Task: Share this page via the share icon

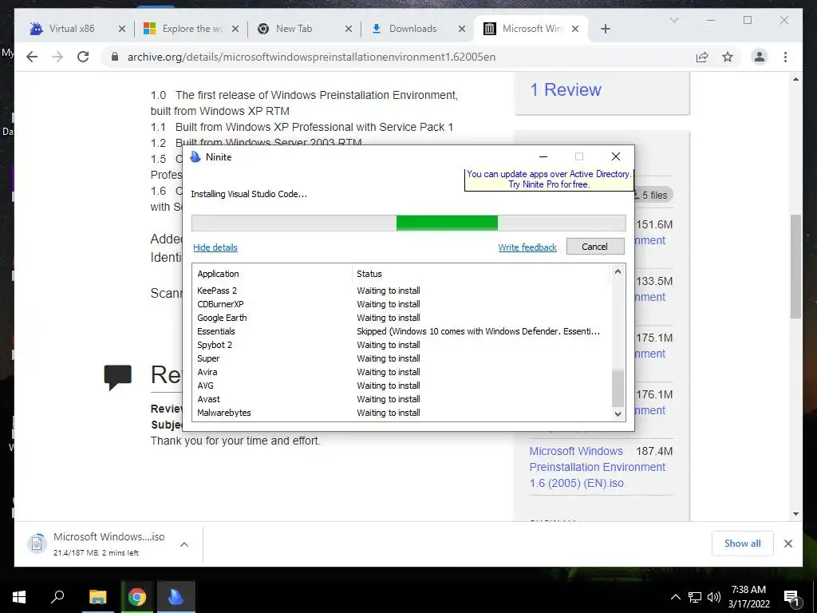Action: point(702,57)
